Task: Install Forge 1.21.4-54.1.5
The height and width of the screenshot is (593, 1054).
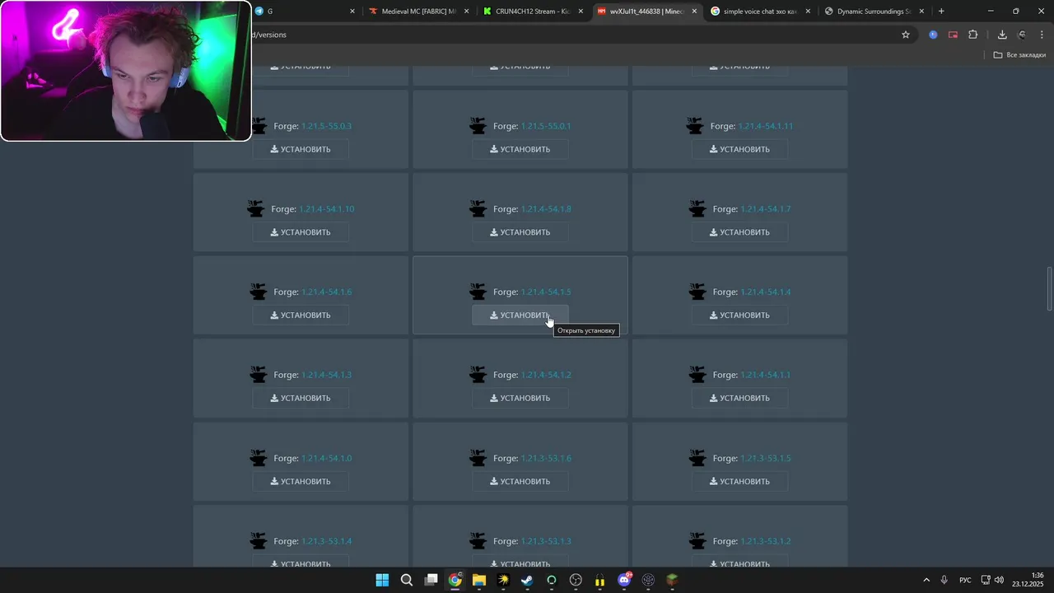Action: click(x=520, y=315)
